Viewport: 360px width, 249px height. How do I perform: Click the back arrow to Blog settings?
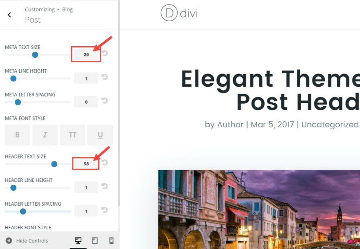(x=9, y=15)
